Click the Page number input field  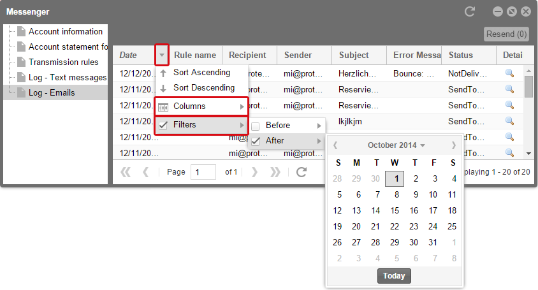click(x=203, y=172)
